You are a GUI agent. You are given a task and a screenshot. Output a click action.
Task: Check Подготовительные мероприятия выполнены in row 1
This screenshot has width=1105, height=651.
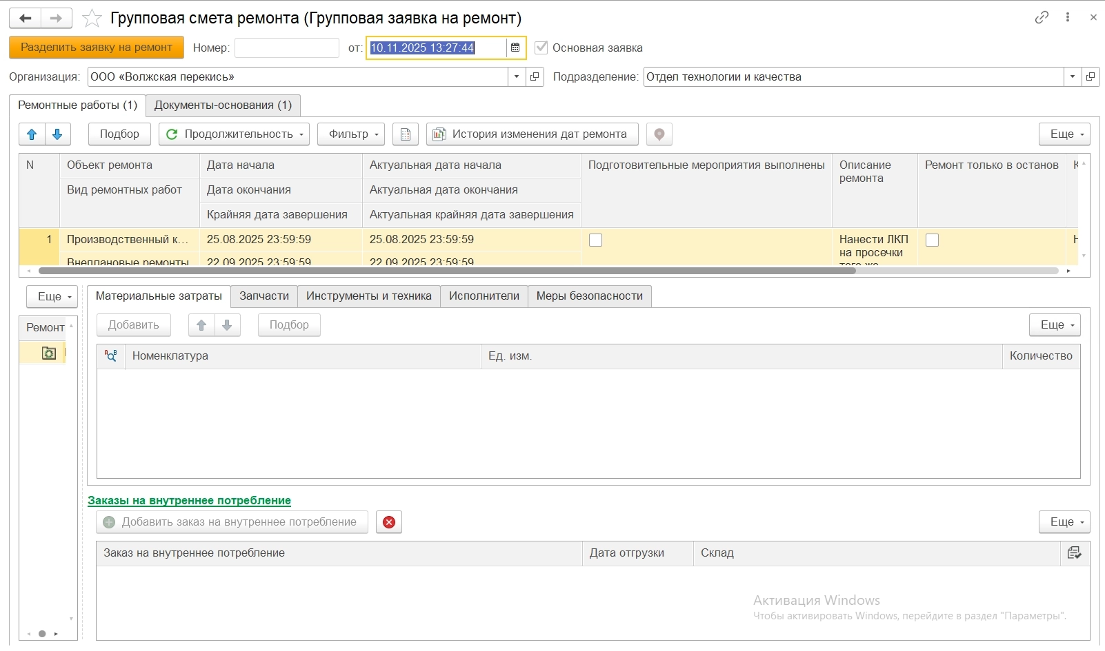[x=595, y=240]
